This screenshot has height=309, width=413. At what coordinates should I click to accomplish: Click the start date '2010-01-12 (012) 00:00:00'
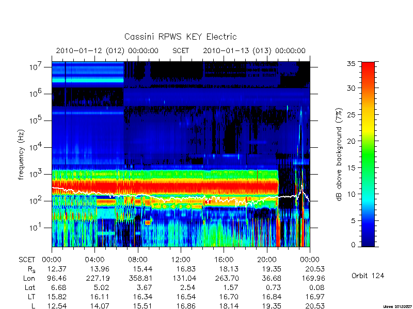point(107,50)
